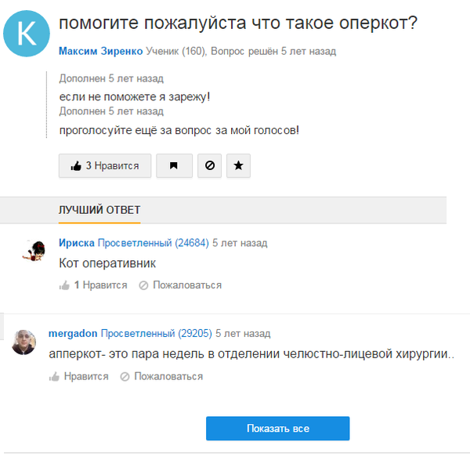
Task: Like Ириска's answer thumbs-up
Action: coord(64,285)
